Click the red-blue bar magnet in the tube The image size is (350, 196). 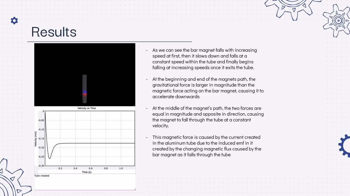tap(84, 93)
